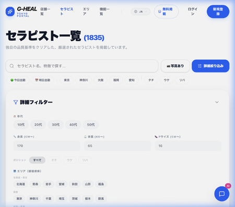235x207 pixels.
Task: Select 神奈川 in the エリア prefecture list
Action: [x=34, y=199]
